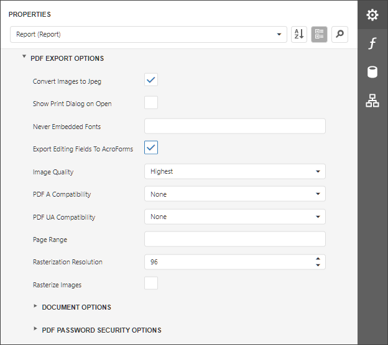Click the Page Range label
The height and width of the screenshot is (345, 388).
click(x=50, y=240)
